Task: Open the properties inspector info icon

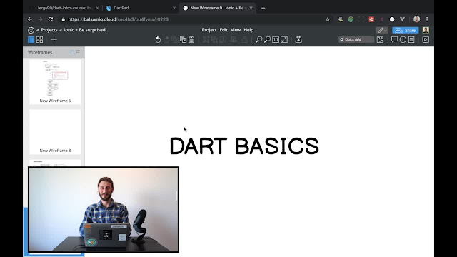Action: tap(403, 40)
